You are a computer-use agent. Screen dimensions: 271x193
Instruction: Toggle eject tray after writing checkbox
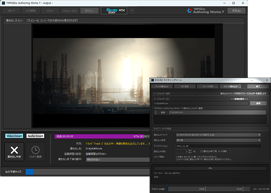click(201, 151)
